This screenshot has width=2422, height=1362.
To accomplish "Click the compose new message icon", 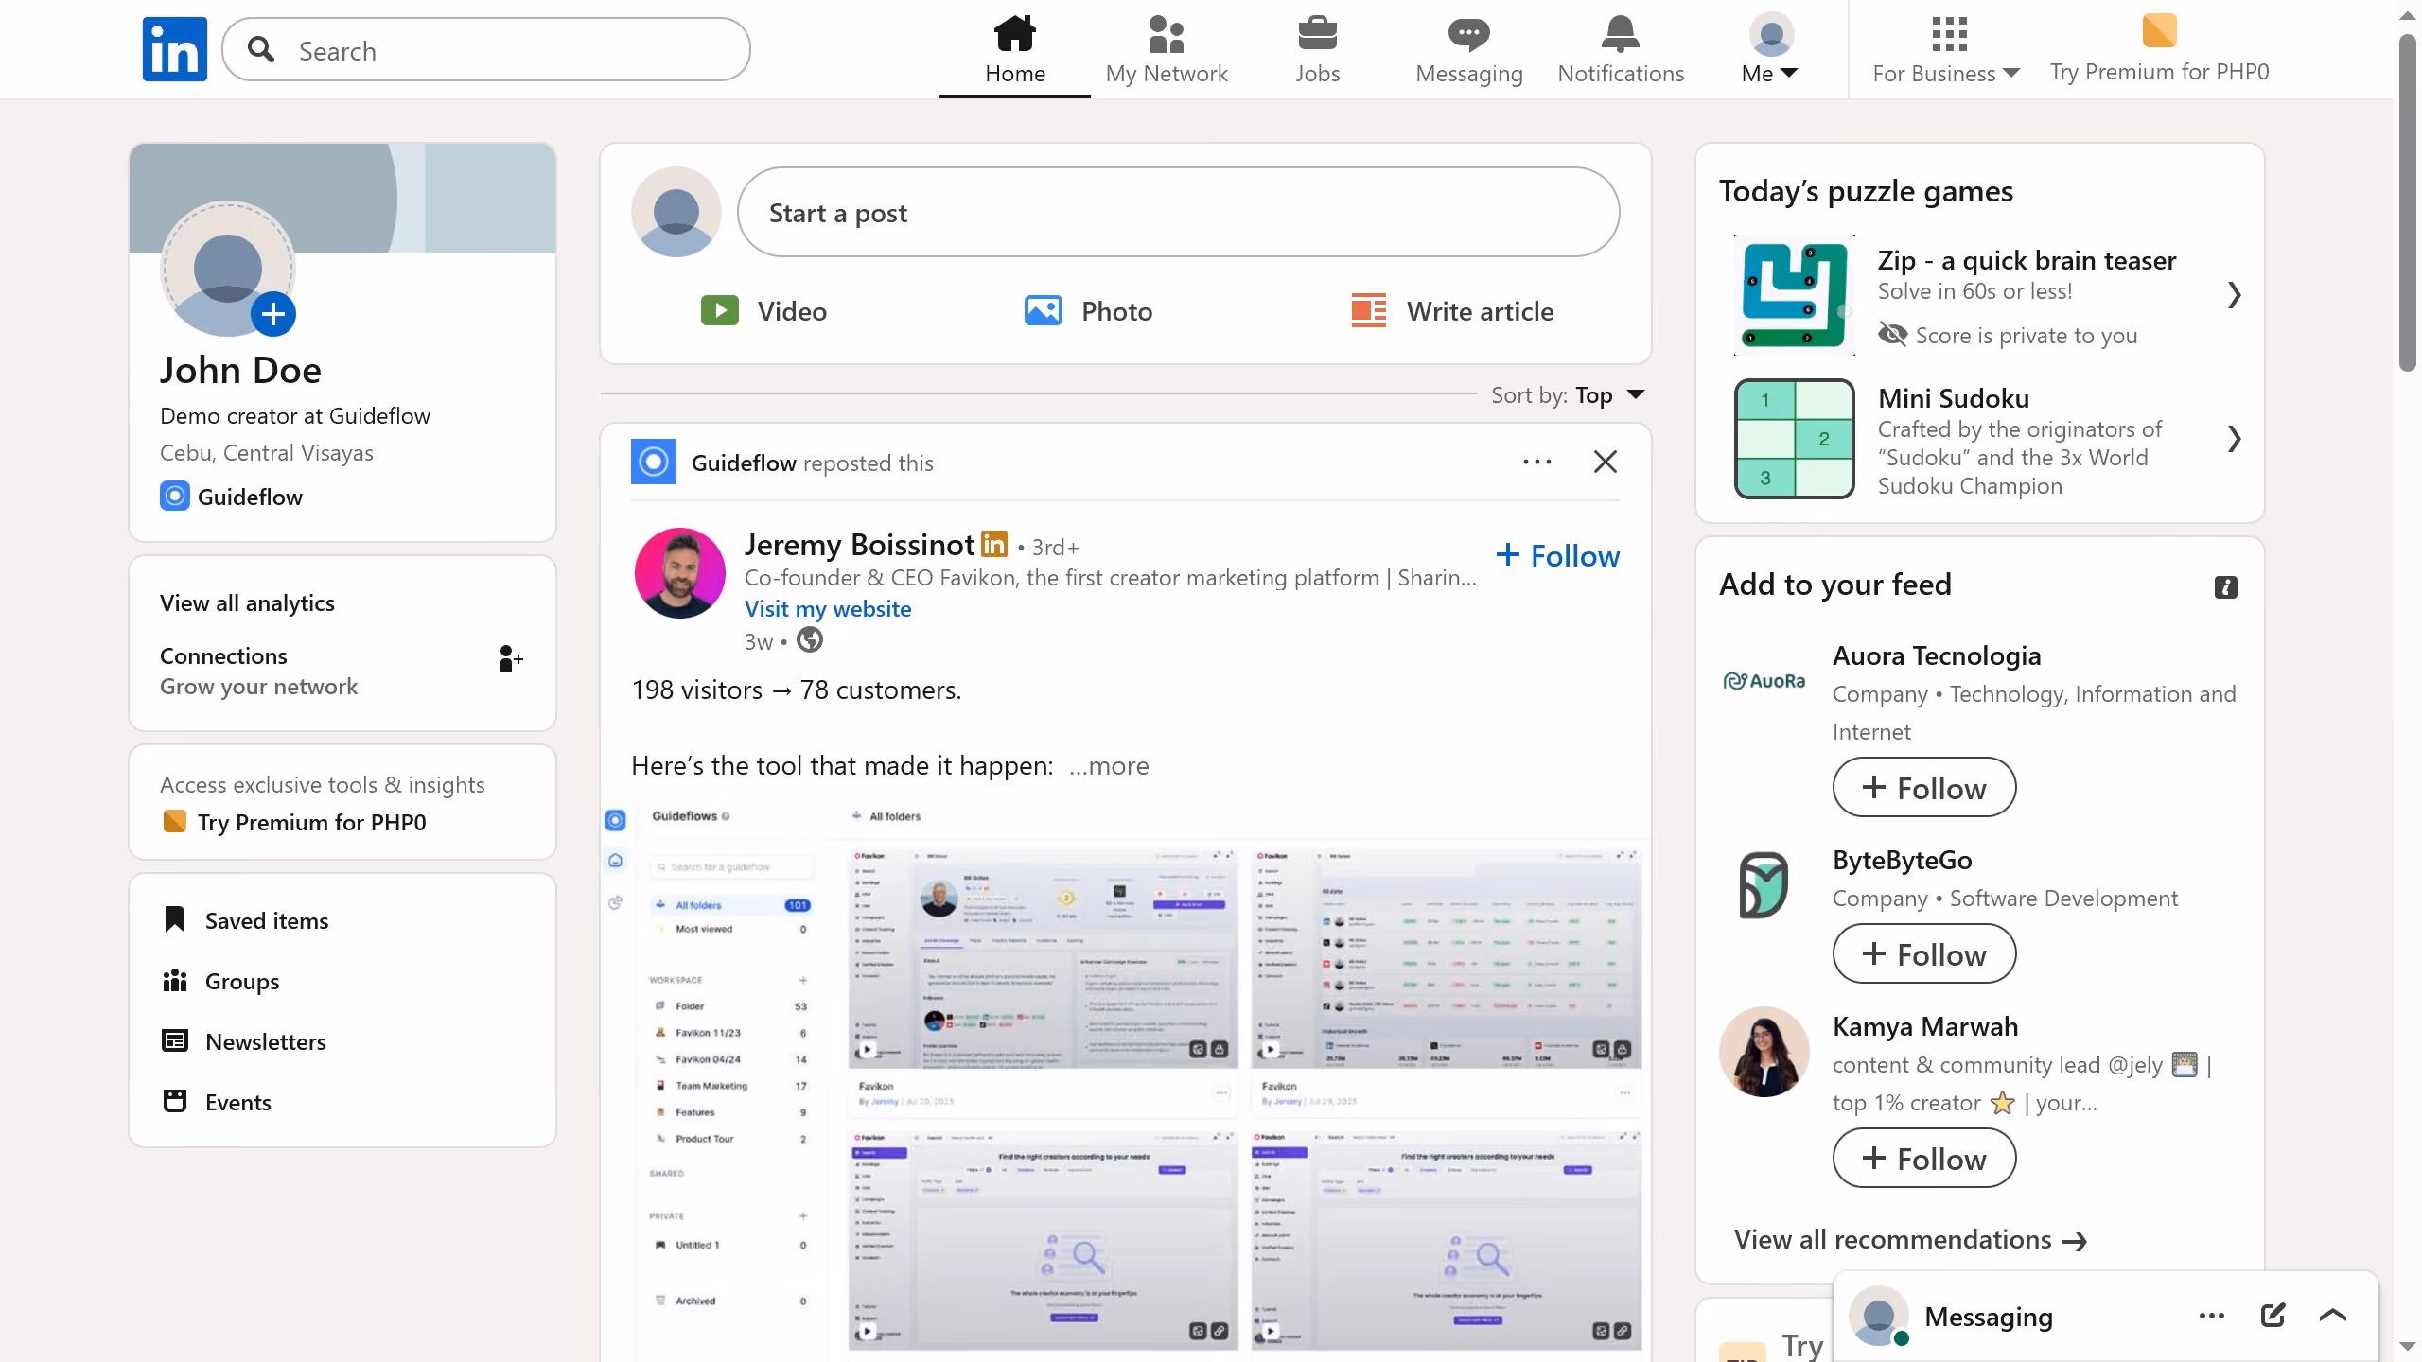I will click(2273, 1315).
